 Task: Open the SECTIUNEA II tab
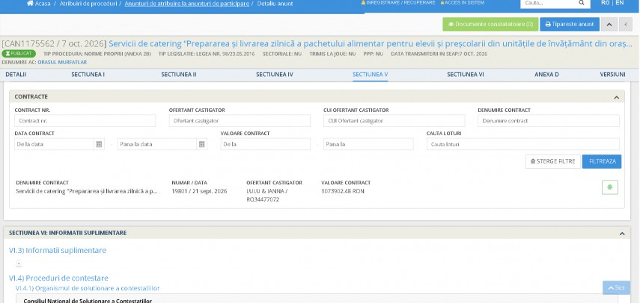coord(179,75)
